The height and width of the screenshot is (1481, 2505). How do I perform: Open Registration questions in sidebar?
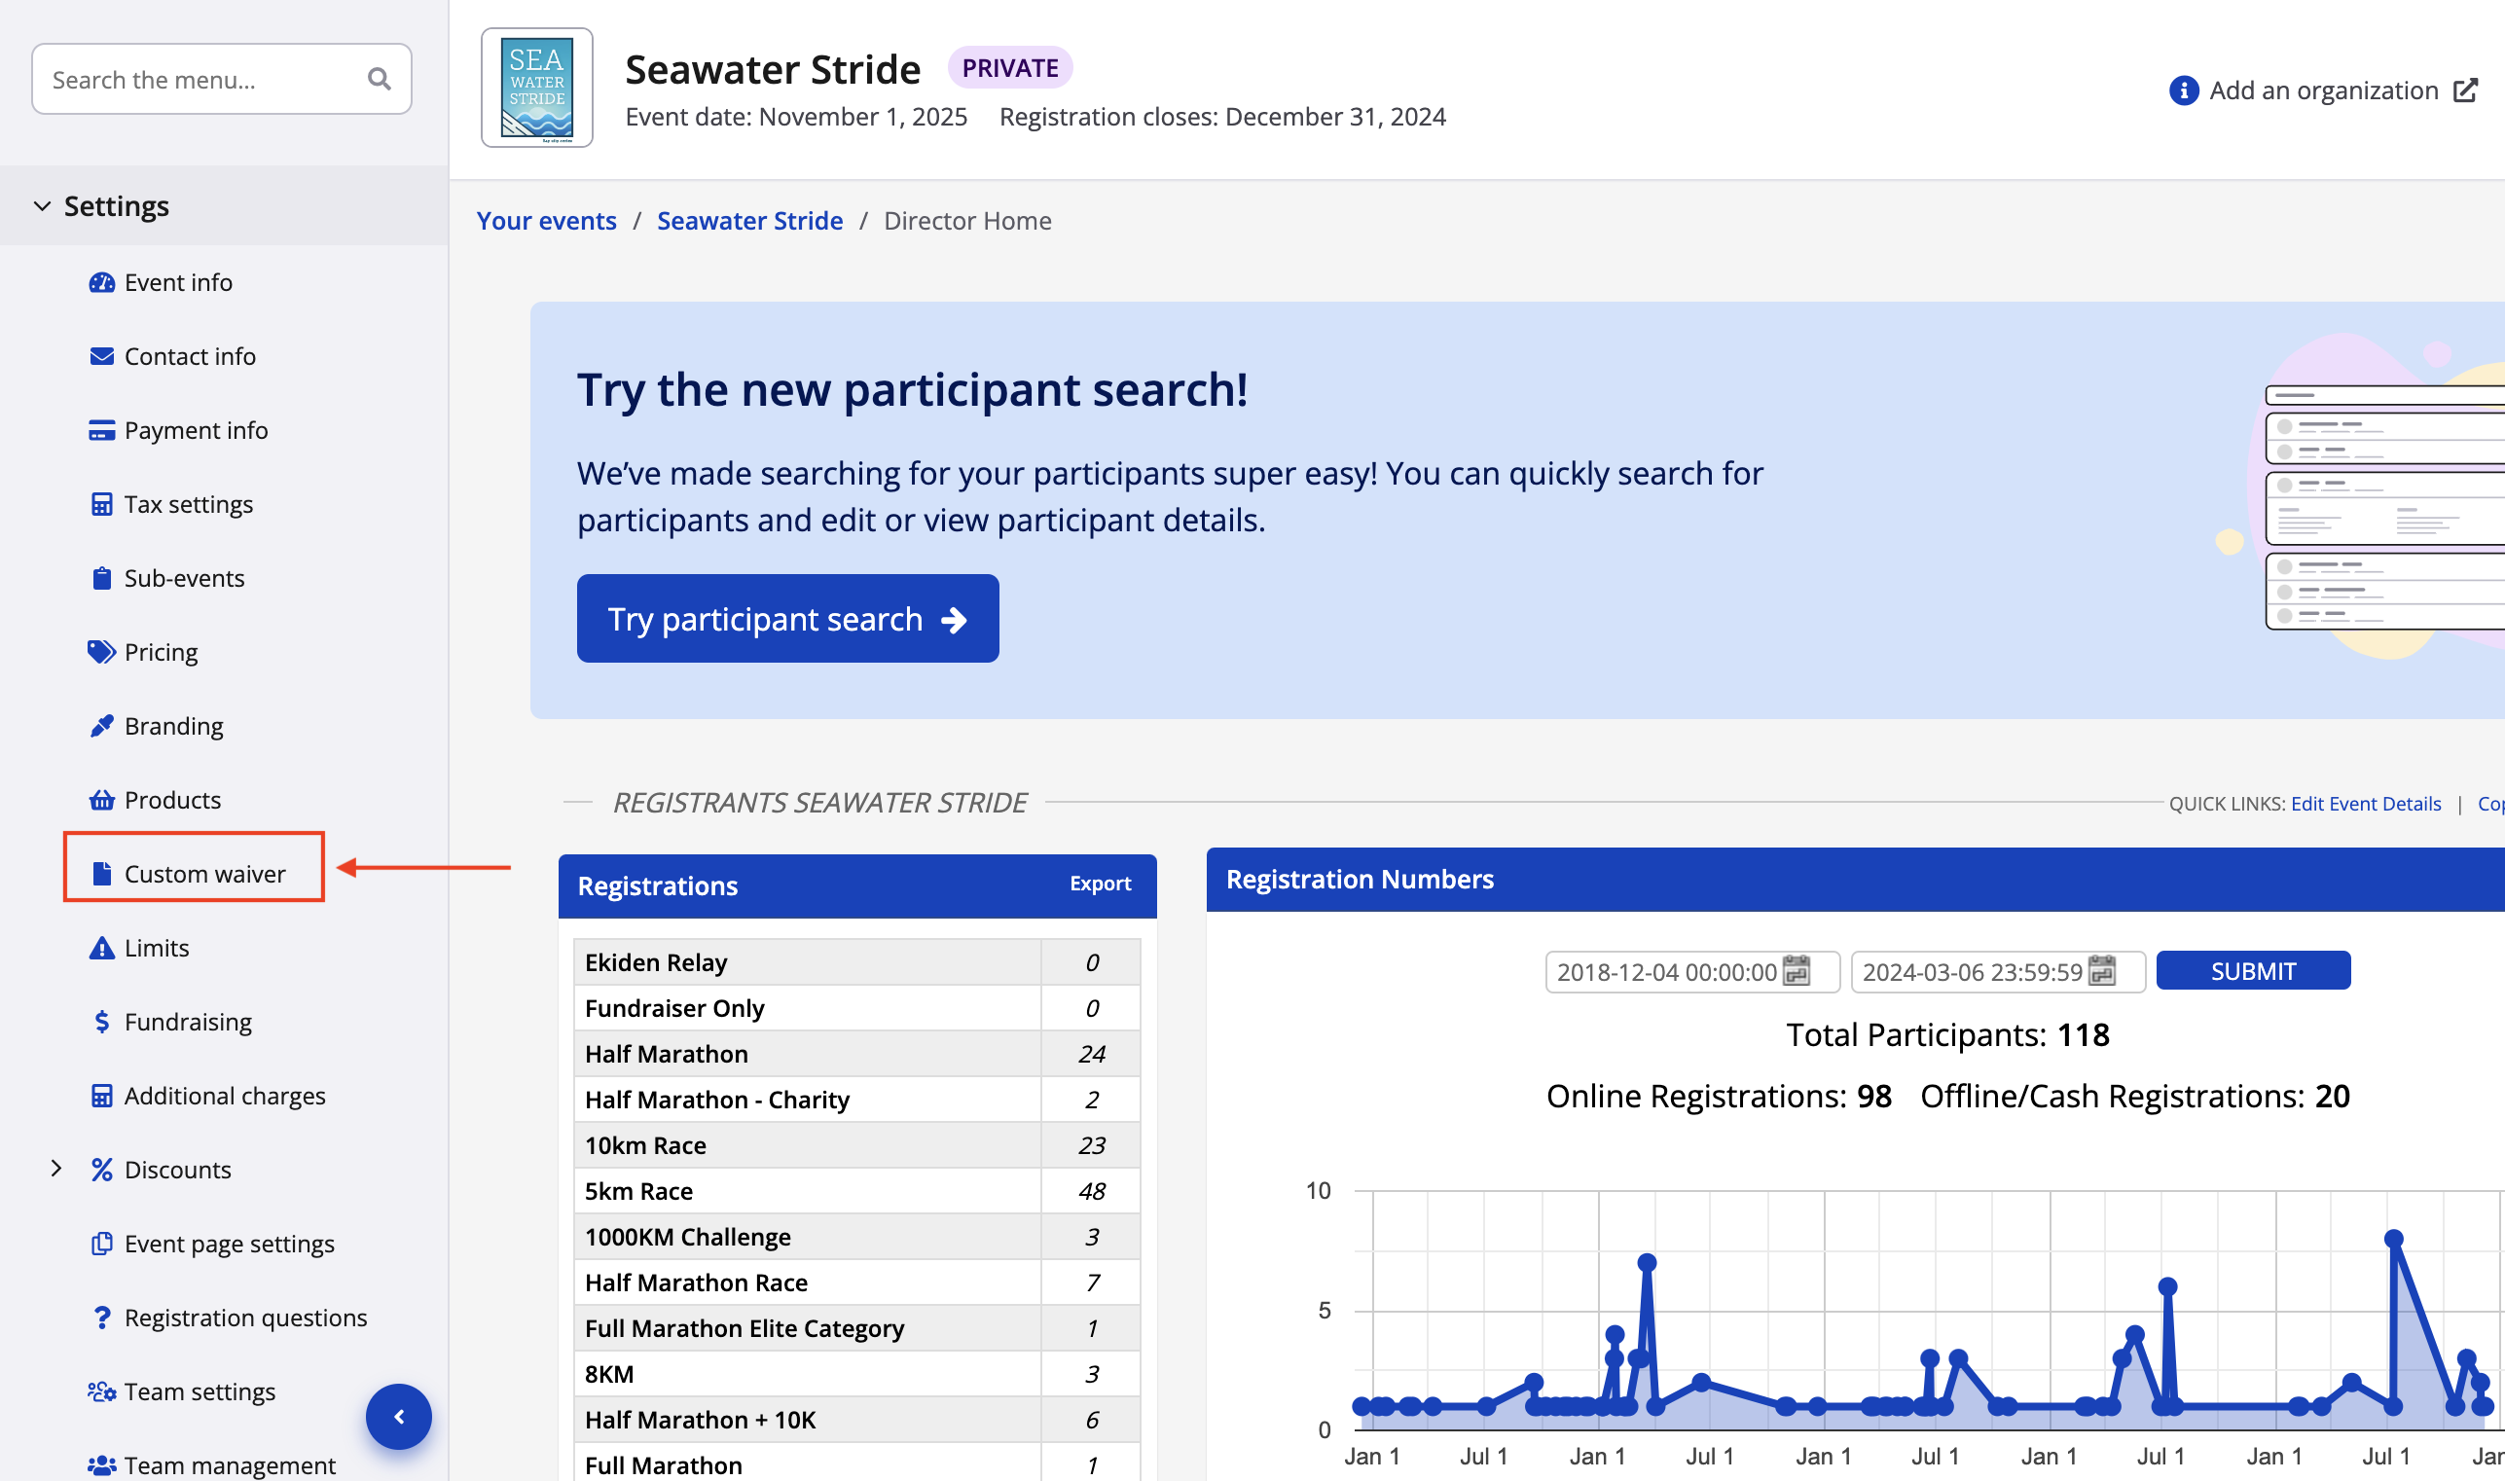[244, 1318]
